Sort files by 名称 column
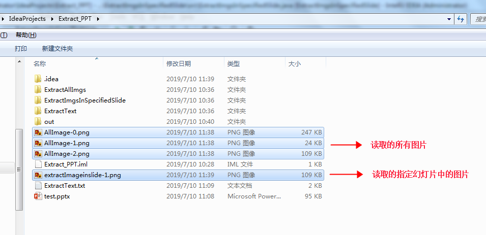 (40, 63)
